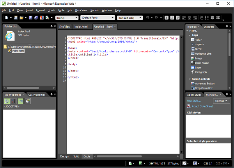Toggle Underline formatting button

pos(178,18)
